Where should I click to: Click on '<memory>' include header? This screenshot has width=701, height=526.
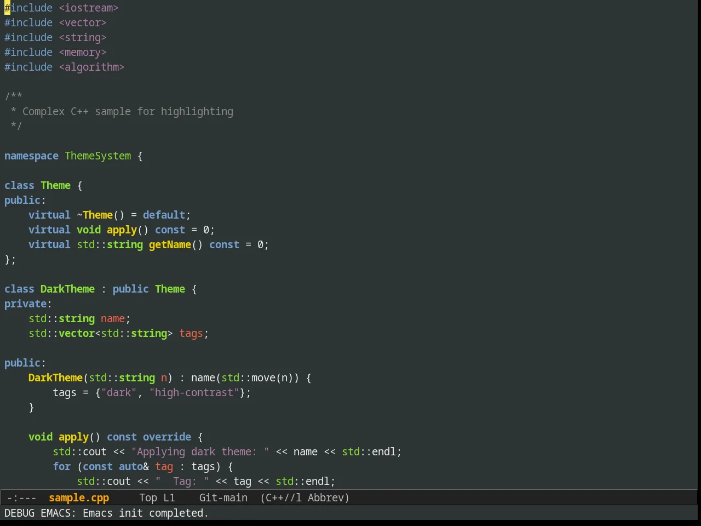[x=83, y=52]
